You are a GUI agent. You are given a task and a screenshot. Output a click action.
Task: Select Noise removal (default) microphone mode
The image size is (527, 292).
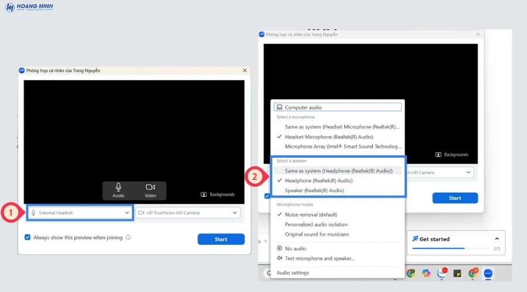pyautogui.click(x=311, y=214)
